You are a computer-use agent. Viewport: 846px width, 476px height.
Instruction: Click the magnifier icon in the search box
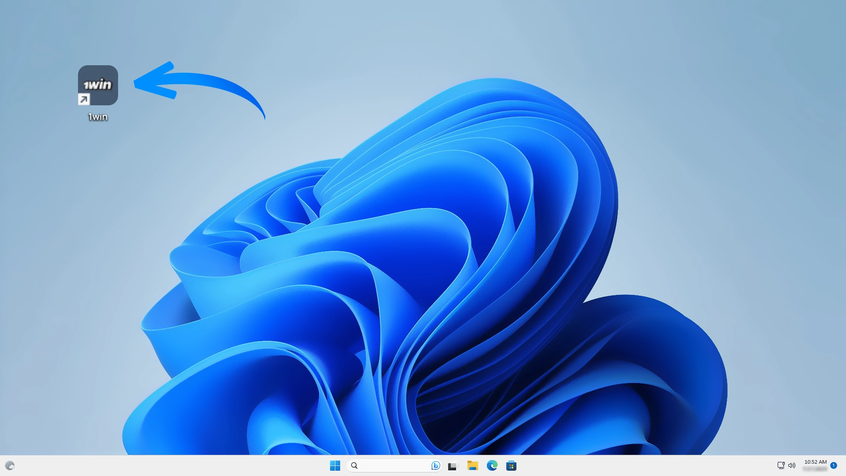coord(354,465)
